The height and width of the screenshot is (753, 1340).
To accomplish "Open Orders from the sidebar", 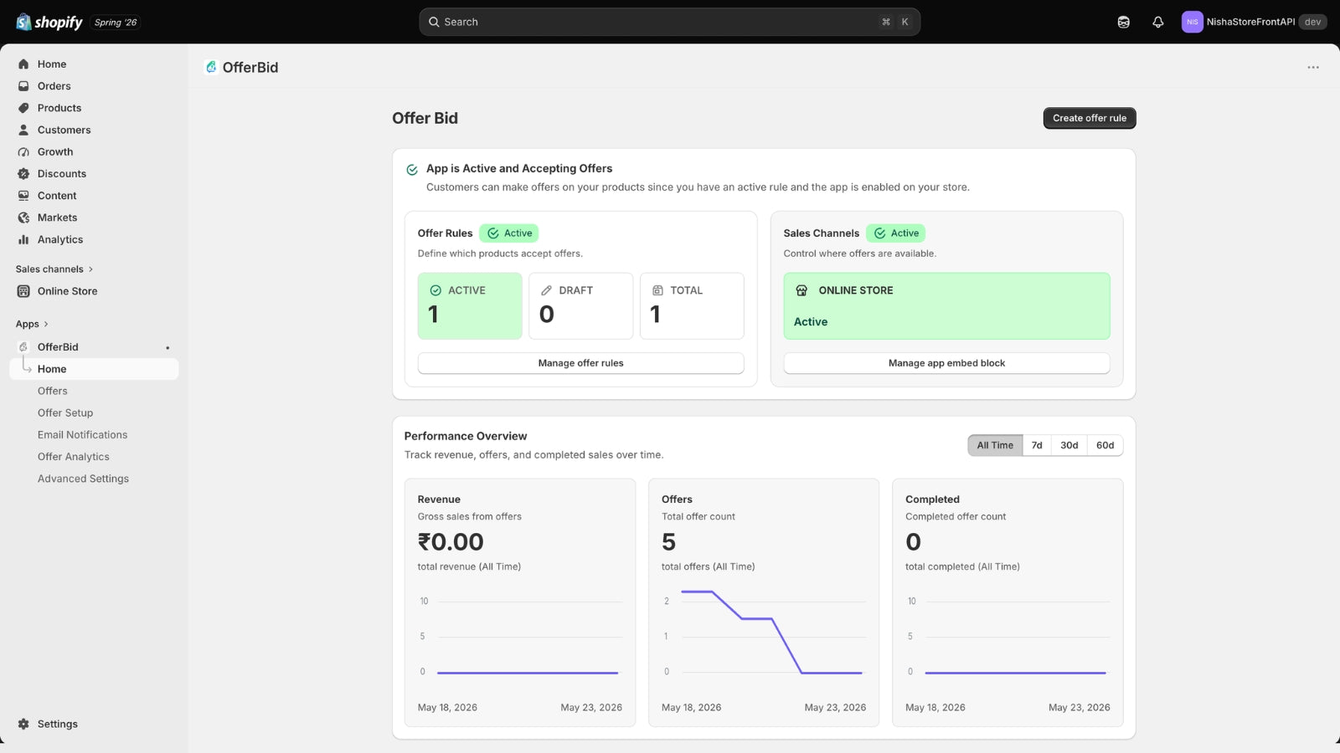I will [54, 86].
